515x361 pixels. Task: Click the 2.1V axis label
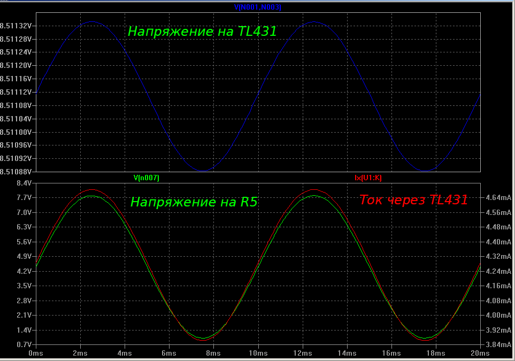(x=24, y=316)
